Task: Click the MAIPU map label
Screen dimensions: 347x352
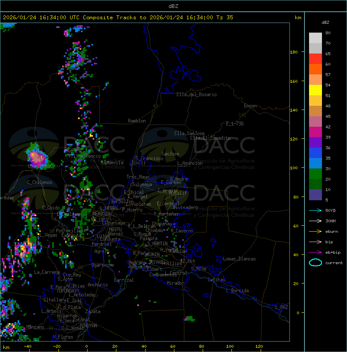Action: (x=115, y=230)
